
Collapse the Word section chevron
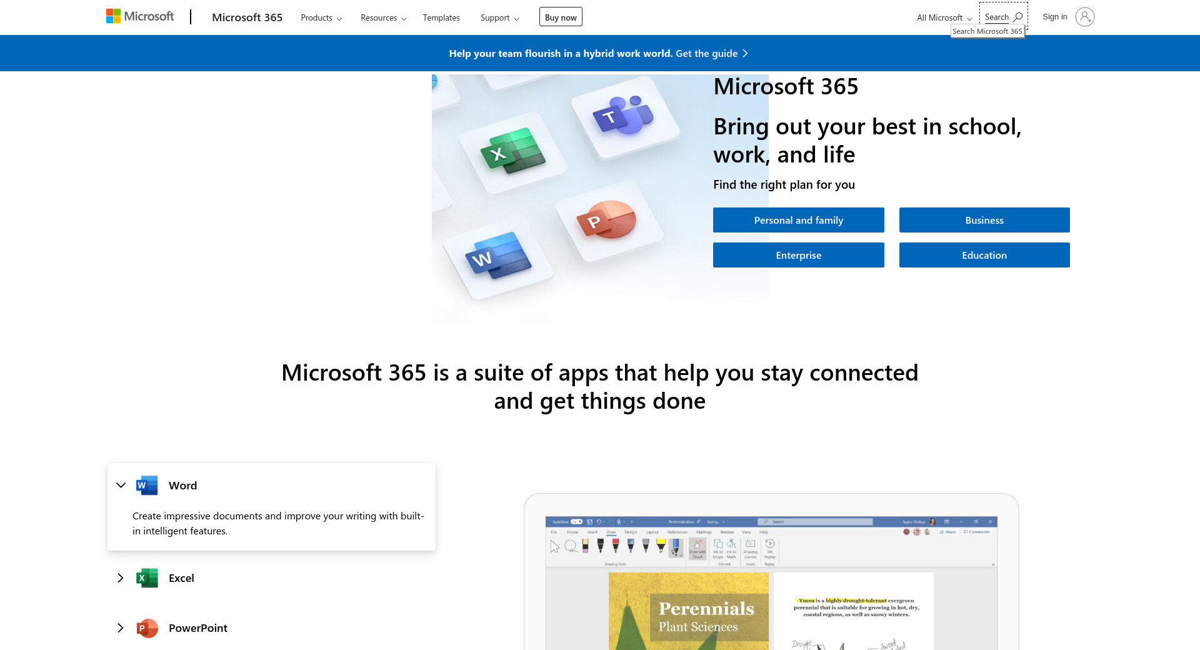[121, 486]
